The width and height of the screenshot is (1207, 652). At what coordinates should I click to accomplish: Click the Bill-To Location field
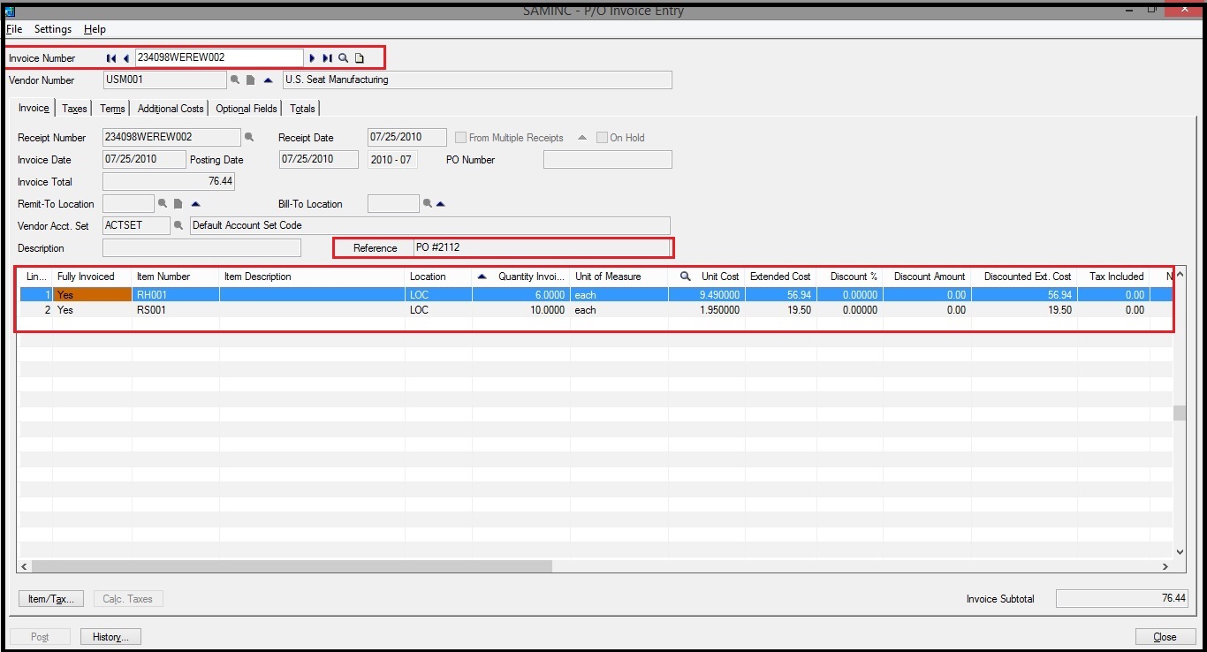point(393,204)
